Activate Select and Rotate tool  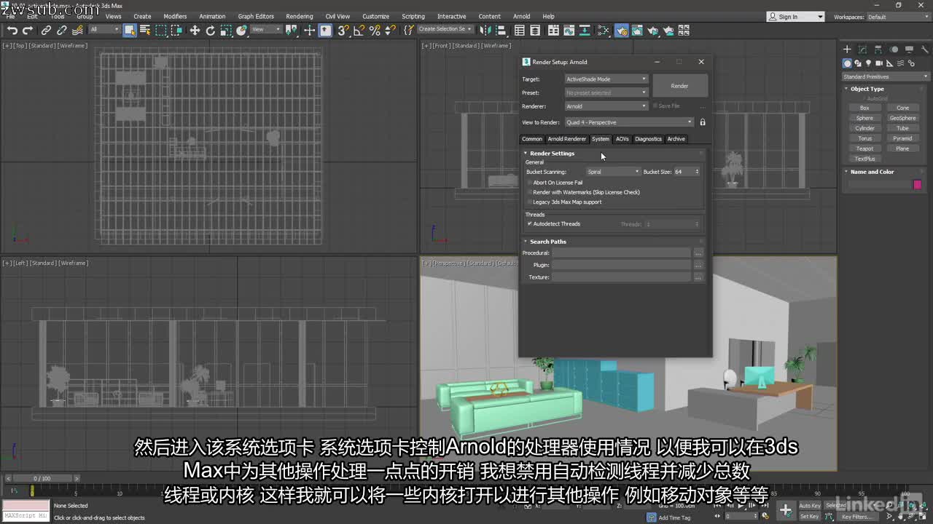[x=211, y=30]
